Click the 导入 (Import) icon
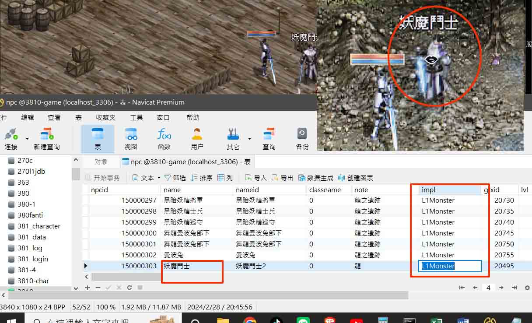The image size is (532, 323). 248,178
